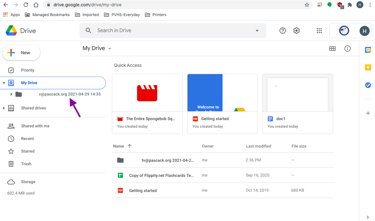375x221 pixels.
Task: Open the browser home page
Action: point(36,5)
